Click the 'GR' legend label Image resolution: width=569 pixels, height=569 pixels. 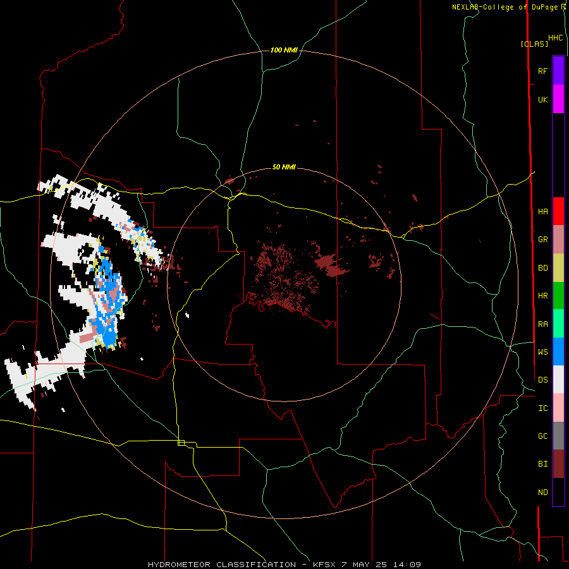click(x=542, y=240)
